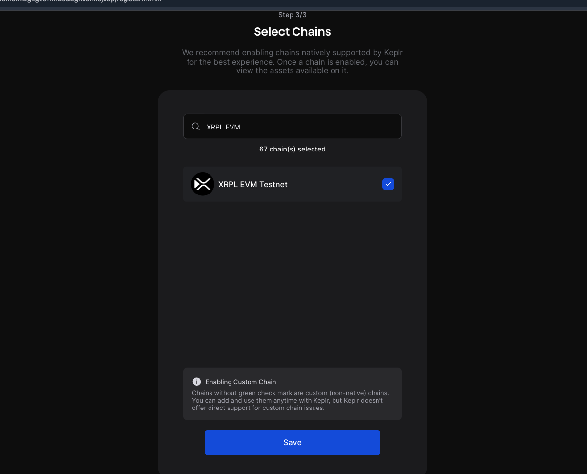Viewport: 587px width, 474px height.
Task: Click the info icon beside Enabling Custom Chain
Action: 197,382
